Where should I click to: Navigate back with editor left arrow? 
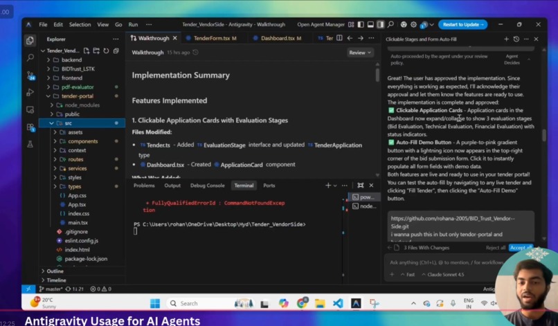(350, 38)
